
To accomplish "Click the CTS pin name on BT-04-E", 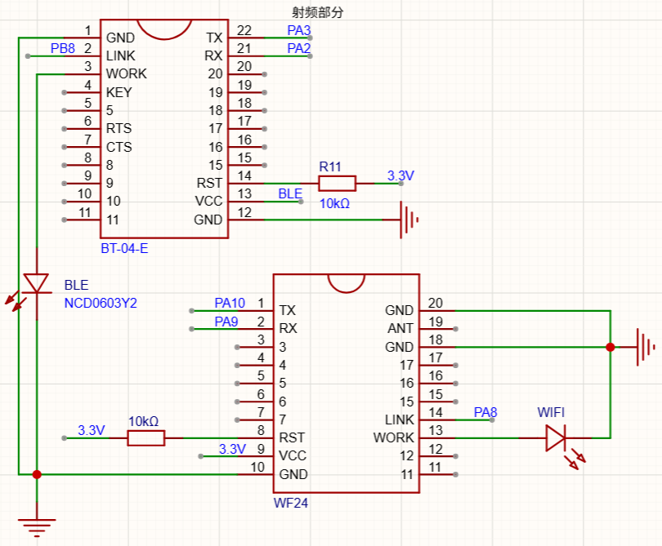I will [x=119, y=147].
